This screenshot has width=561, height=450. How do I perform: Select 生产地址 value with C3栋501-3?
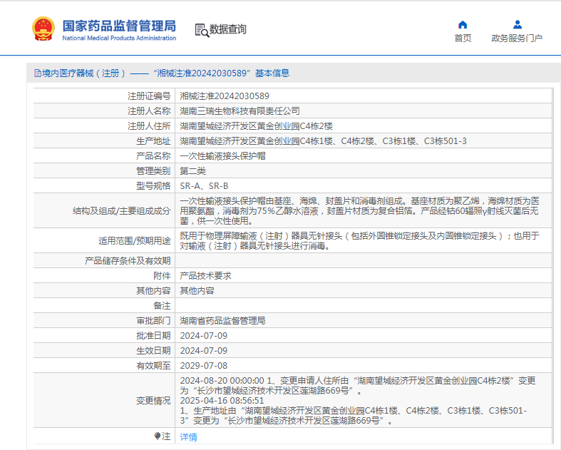pos(323,141)
